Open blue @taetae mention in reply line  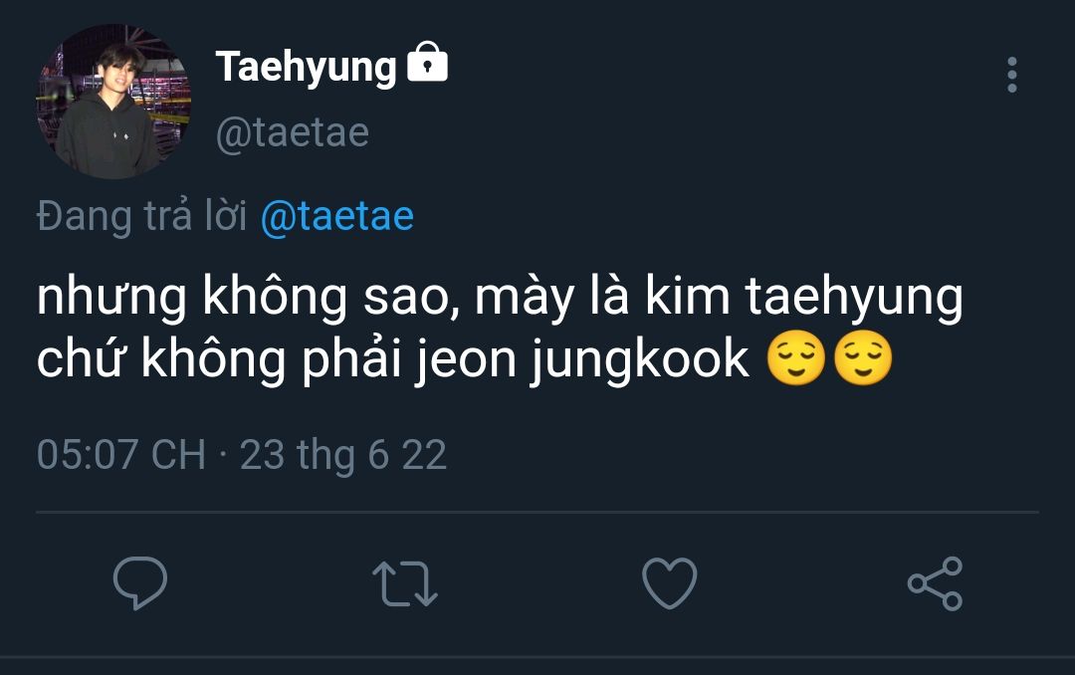pos(336,216)
